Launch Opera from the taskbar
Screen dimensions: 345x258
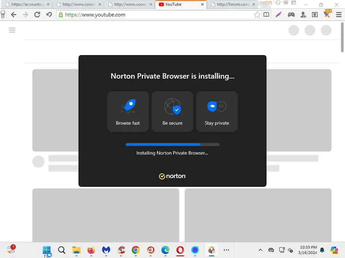click(x=180, y=250)
